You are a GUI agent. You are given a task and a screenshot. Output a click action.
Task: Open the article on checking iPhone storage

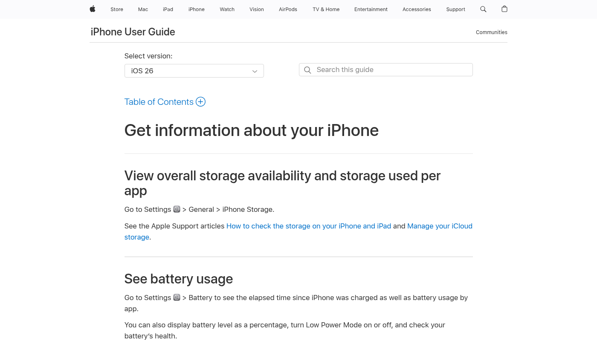pyautogui.click(x=308, y=226)
